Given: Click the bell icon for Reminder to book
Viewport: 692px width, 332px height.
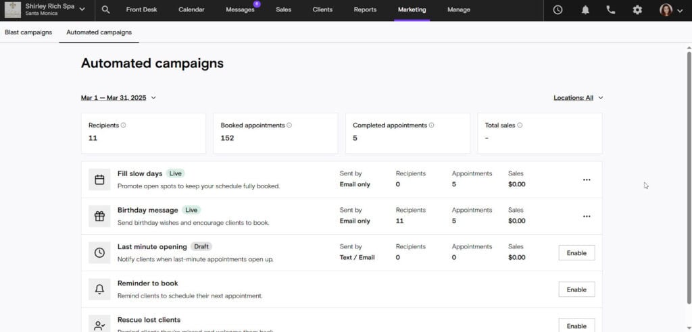Looking at the screenshot, I should (x=100, y=289).
